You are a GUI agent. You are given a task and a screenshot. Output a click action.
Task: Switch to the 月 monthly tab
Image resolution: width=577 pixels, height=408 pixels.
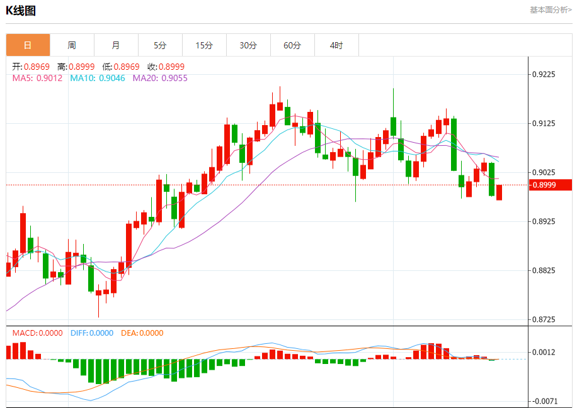[117, 45]
